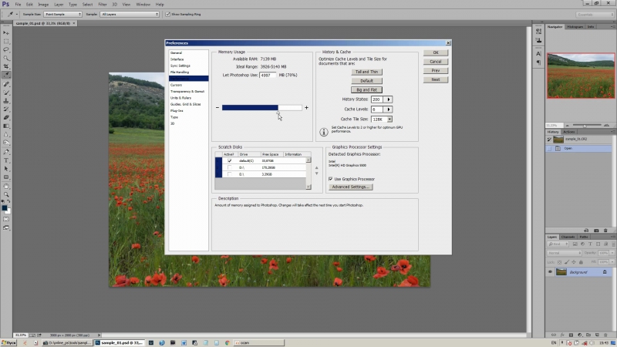Click Change Screen Mode icon
The image size is (617, 347).
pyautogui.click(x=6, y=227)
